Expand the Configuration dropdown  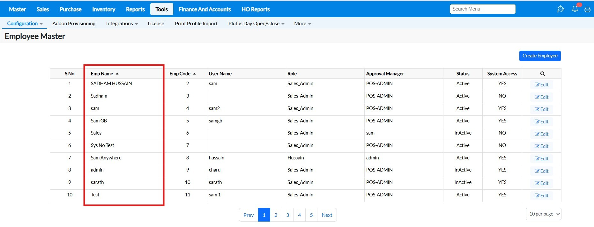tap(25, 24)
